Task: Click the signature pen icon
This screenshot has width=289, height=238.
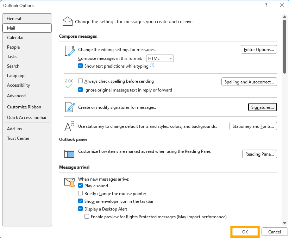Action: tap(70, 107)
